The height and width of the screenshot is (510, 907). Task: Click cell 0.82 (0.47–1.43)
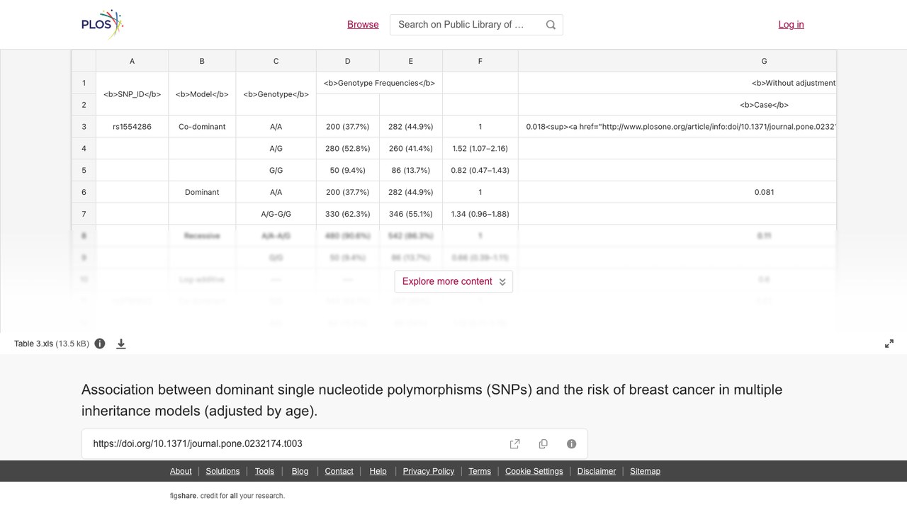point(480,170)
